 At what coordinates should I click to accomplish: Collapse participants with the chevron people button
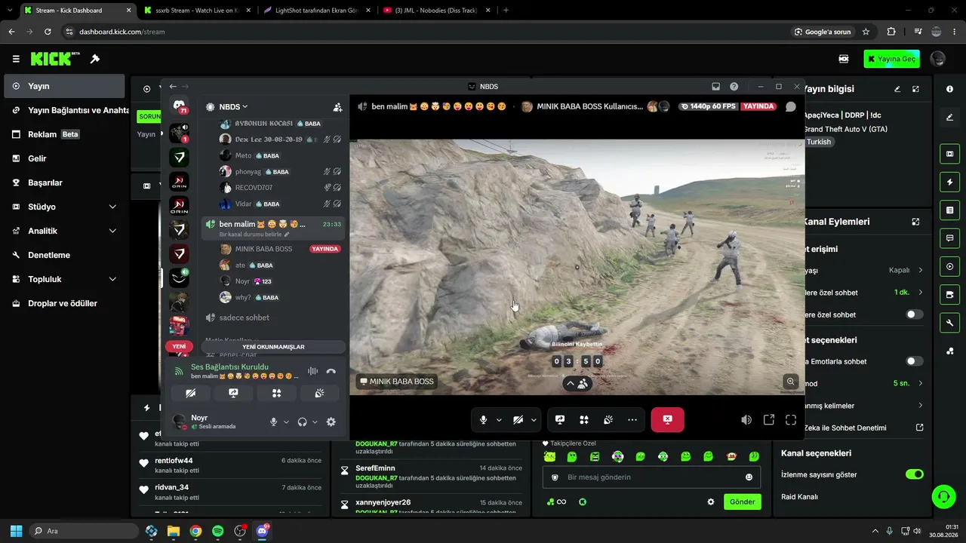click(x=577, y=384)
